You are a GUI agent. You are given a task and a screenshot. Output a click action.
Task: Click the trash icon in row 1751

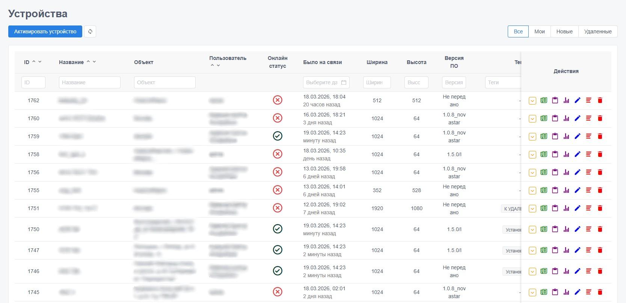pyautogui.click(x=600, y=208)
